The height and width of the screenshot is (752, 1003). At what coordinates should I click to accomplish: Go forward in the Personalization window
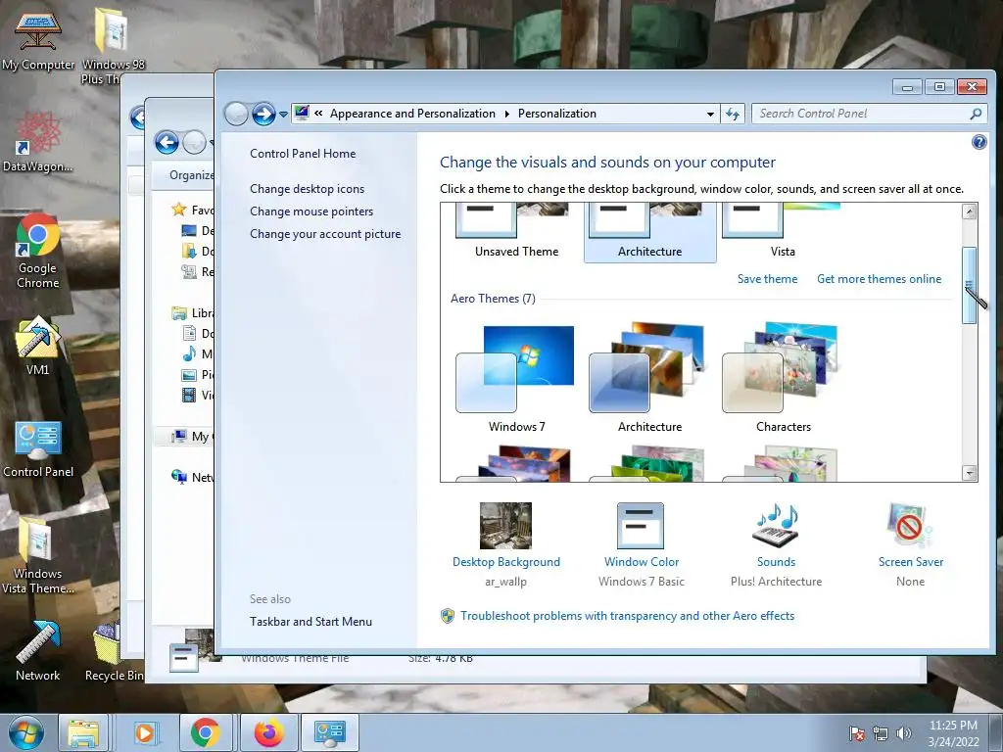click(x=263, y=115)
